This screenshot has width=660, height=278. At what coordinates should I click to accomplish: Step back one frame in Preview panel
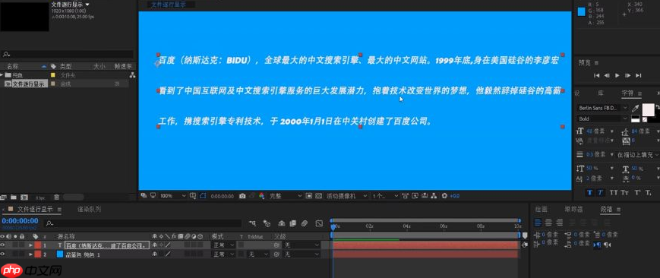(607, 75)
